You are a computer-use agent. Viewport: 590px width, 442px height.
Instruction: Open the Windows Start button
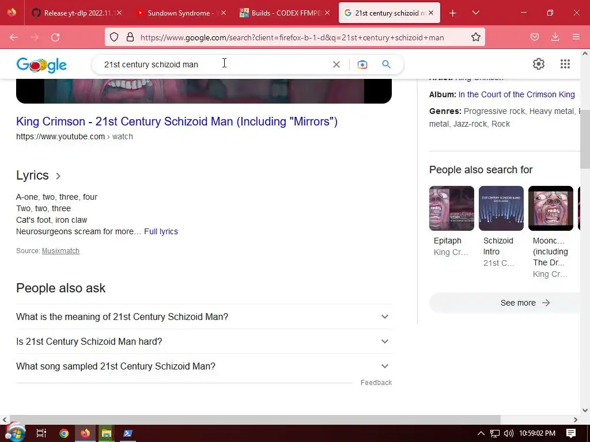[x=14, y=433]
